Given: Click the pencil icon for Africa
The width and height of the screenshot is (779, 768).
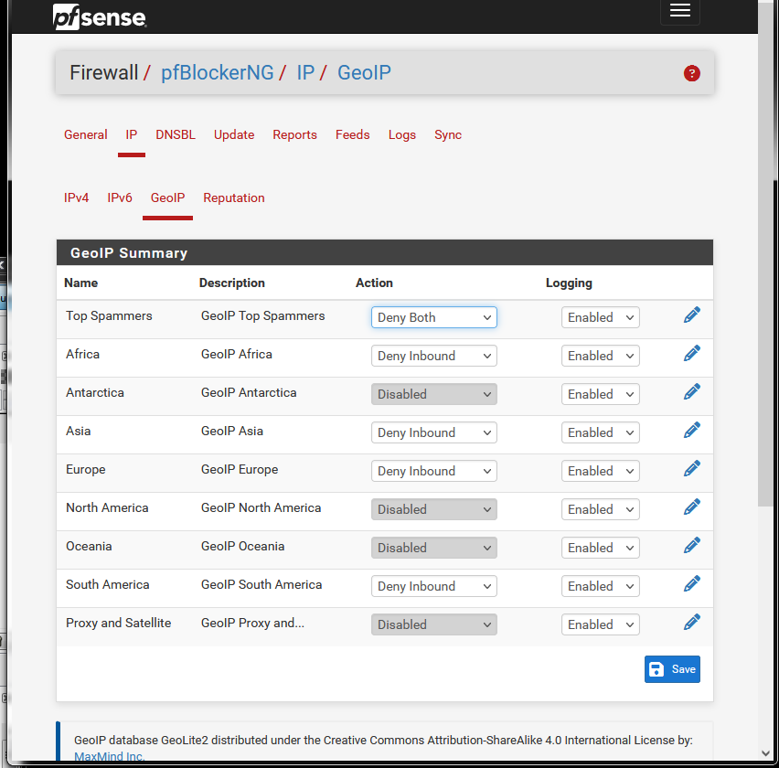Looking at the screenshot, I should click(691, 353).
